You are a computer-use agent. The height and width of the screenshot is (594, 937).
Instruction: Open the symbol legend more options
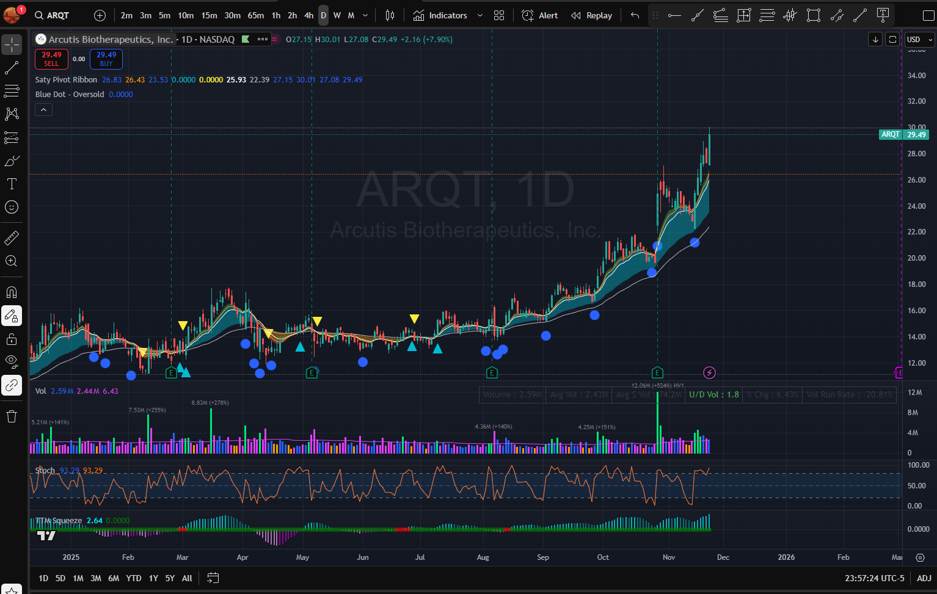263,39
